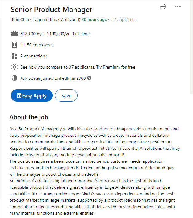Click the building employees icon

point(14,45)
